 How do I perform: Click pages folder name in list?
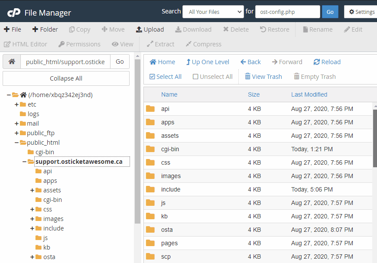click(169, 244)
